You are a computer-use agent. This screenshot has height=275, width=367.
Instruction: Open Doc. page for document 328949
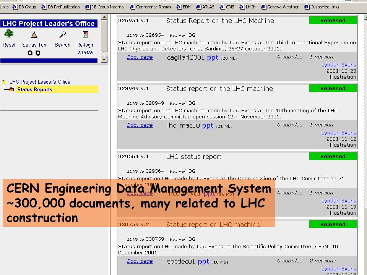coord(140,125)
